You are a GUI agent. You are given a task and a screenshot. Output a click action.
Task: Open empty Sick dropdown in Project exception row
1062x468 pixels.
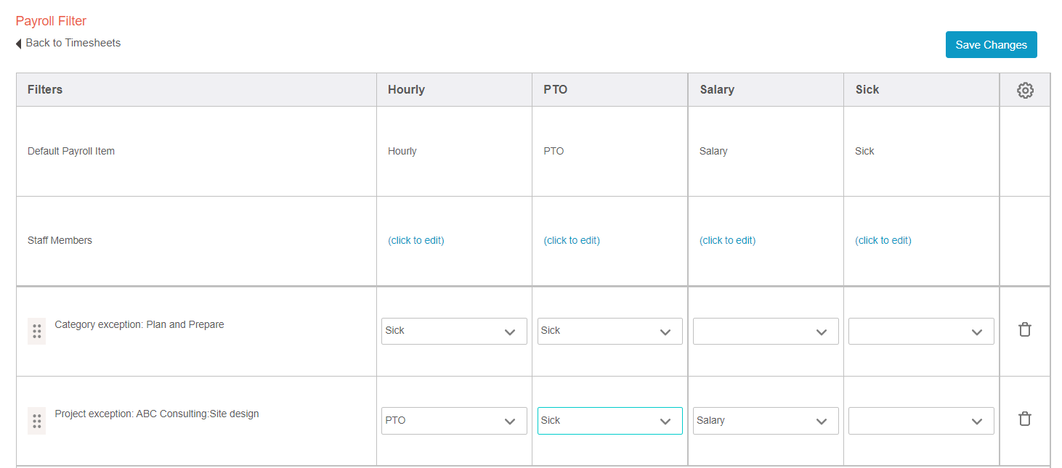pyautogui.click(x=921, y=421)
